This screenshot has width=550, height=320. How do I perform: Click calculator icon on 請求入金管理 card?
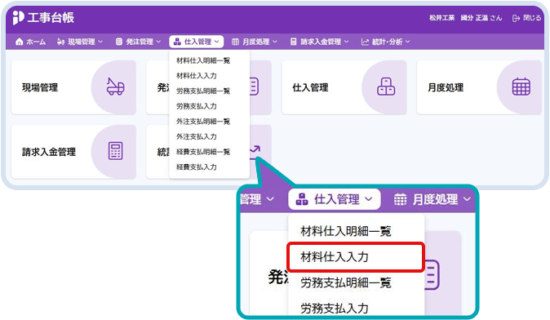coord(115,151)
